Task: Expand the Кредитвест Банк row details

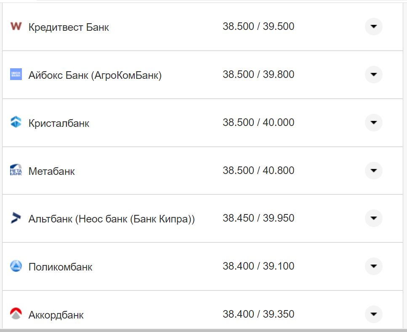Action: click(373, 27)
